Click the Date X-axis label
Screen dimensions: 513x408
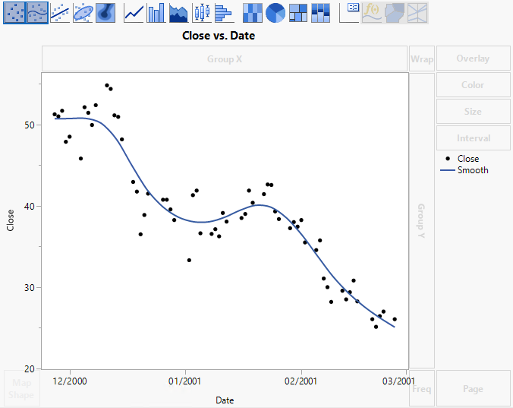point(225,400)
